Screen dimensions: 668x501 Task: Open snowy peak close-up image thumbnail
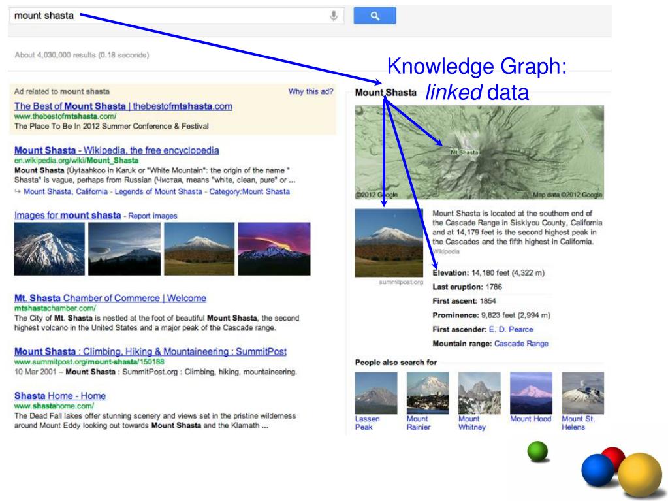point(50,249)
